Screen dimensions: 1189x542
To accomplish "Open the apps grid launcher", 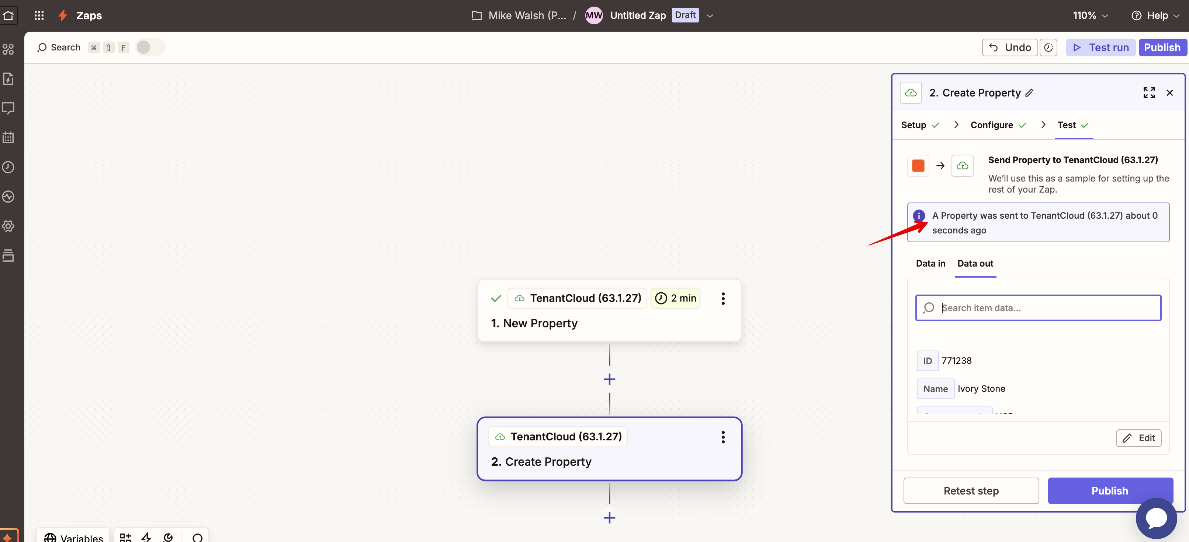I will tap(39, 15).
